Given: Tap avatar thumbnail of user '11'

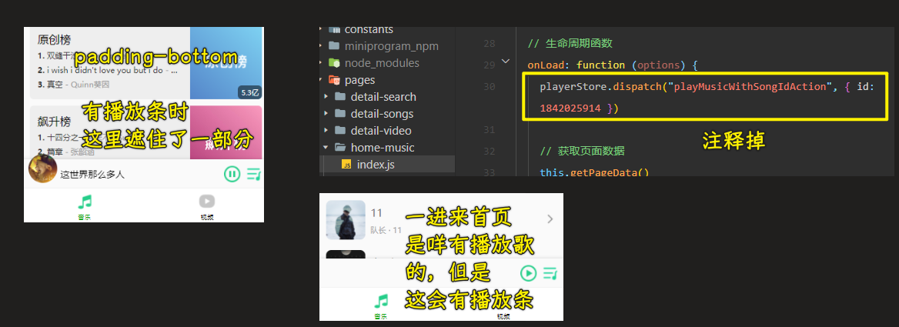Looking at the screenshot, I should (x=345, y=219).
